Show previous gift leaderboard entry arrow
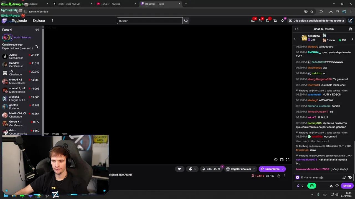The image size is (355, 199). point(295,39)
